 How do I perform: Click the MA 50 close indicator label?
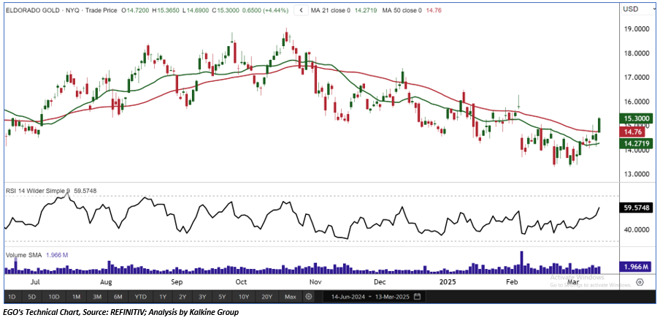point(402,10)
